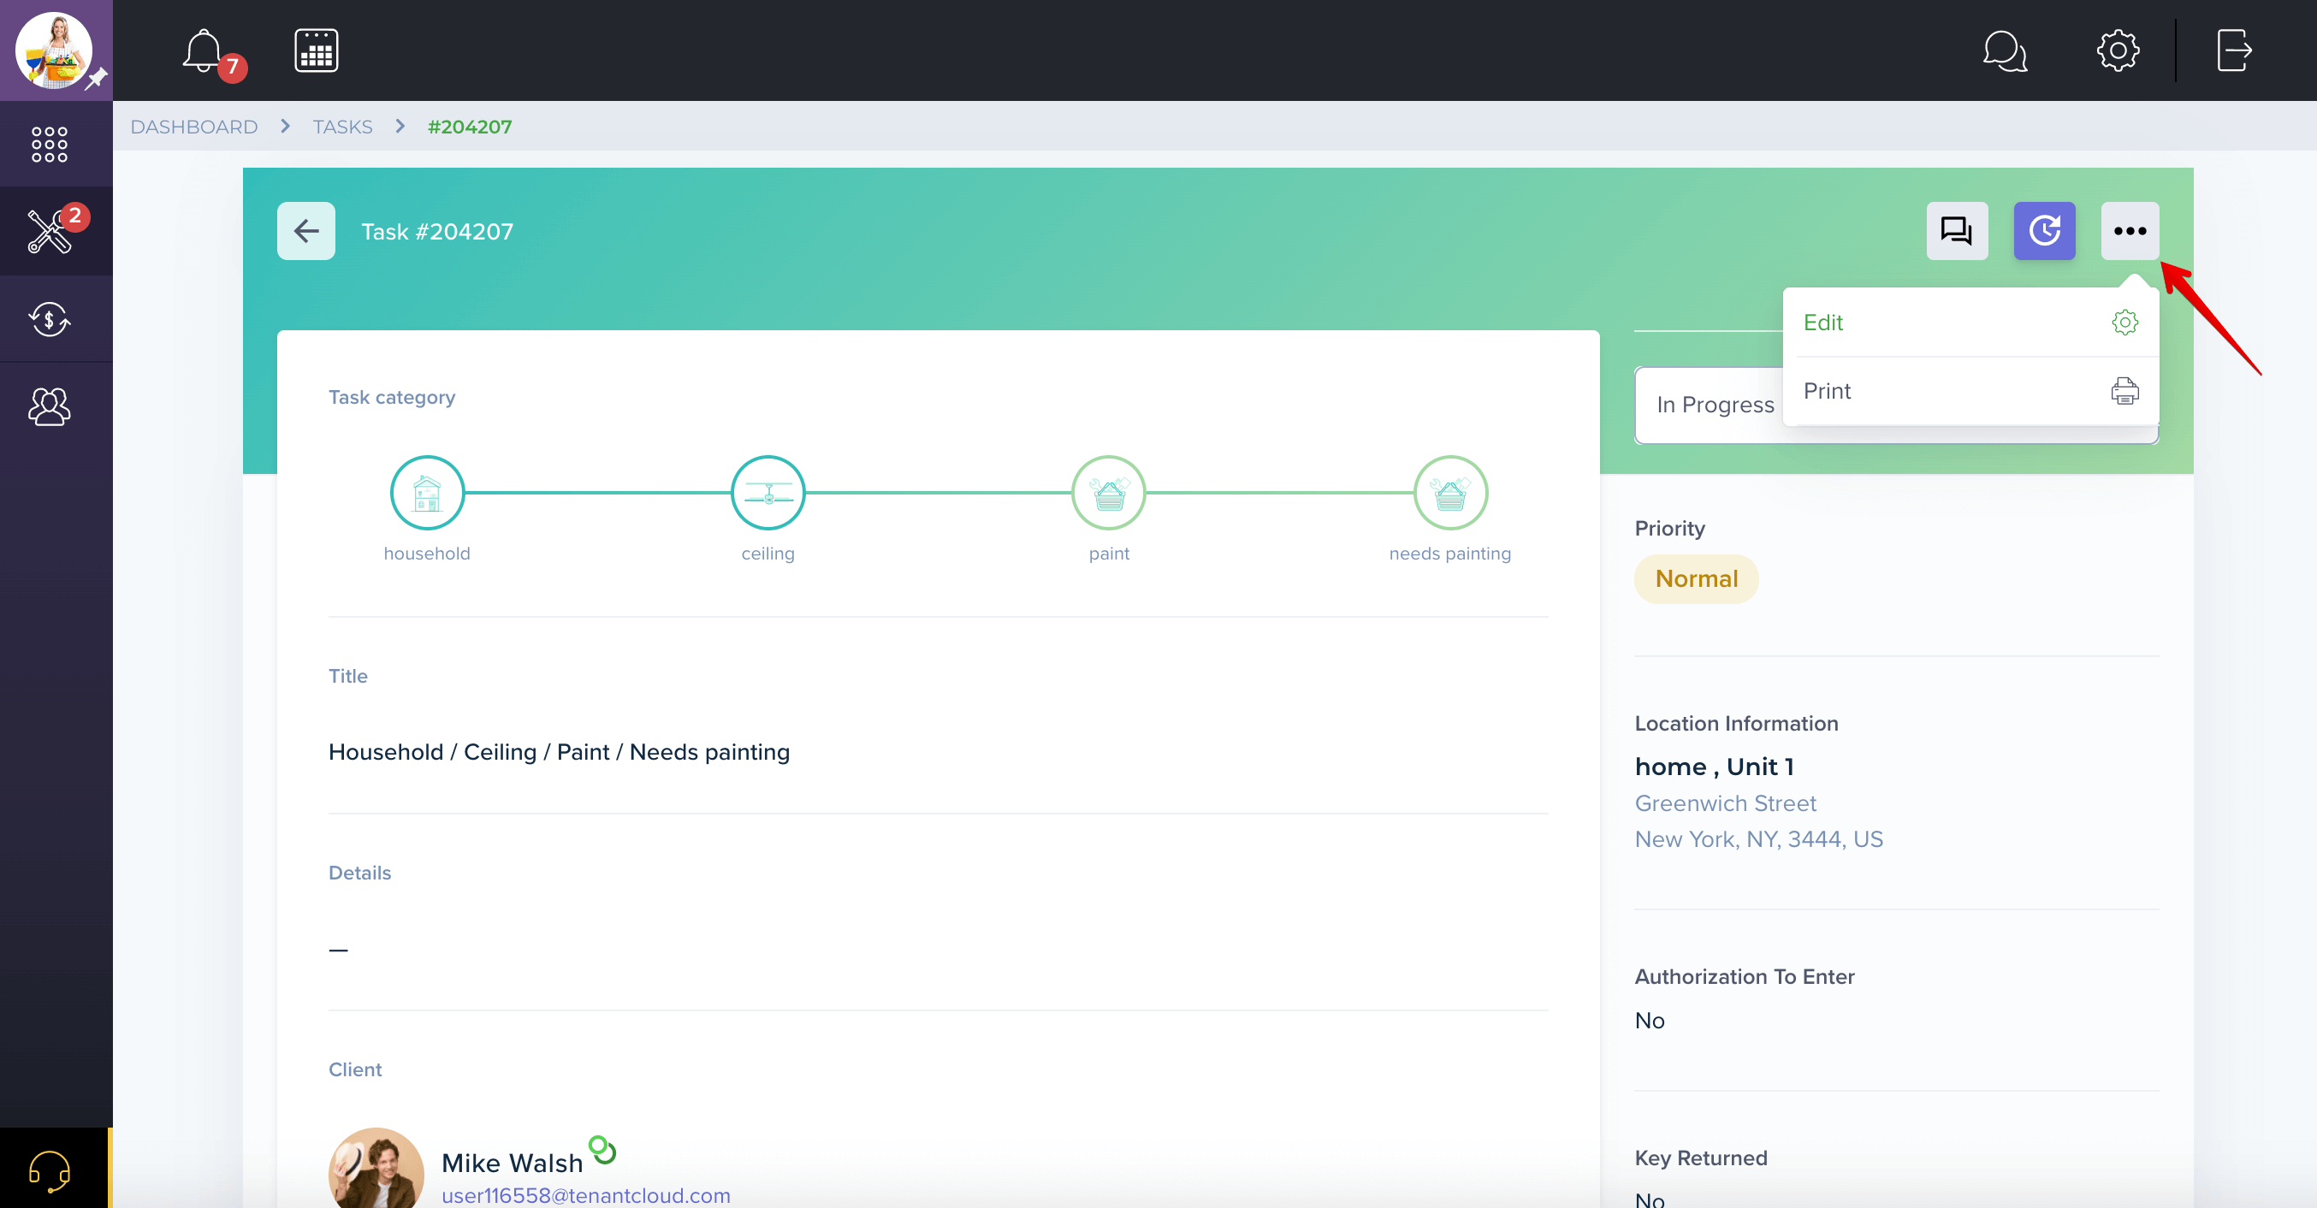
Task: Open the purple task history button
Action: (x=2043, y=231)
